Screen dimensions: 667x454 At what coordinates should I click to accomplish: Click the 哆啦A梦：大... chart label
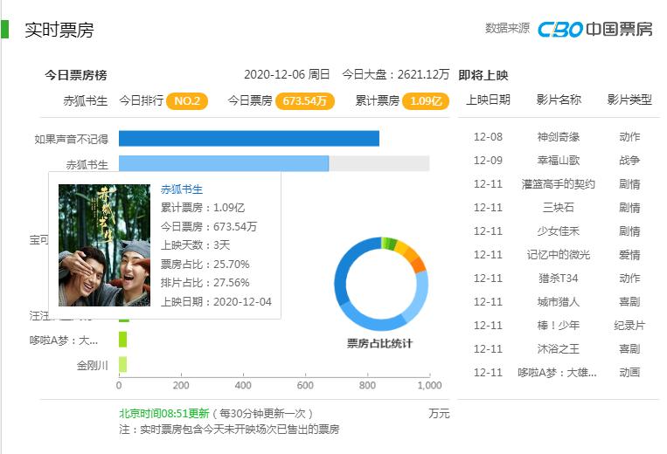tap(64, 340)
